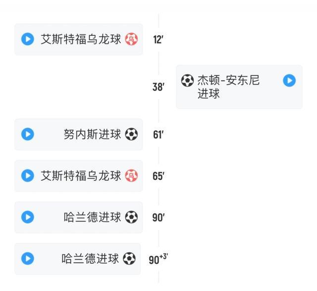
Task: Select the 61' timeline marker
Action: [x=158, y=135]
